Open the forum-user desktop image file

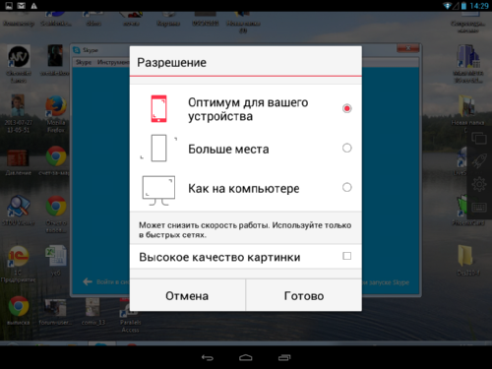coord(55,311)
